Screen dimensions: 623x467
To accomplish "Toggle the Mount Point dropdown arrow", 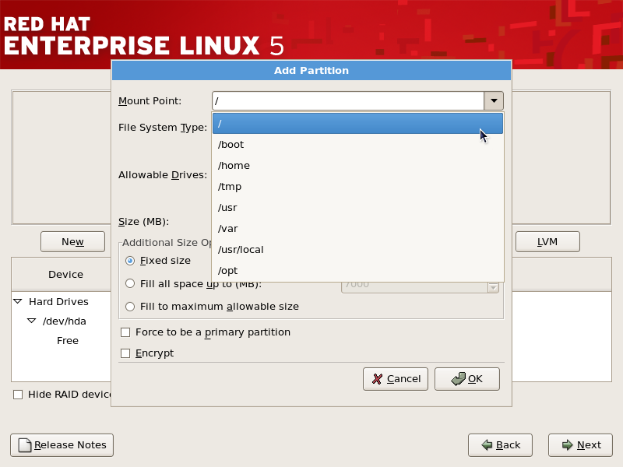I will [x=494, y=101].
